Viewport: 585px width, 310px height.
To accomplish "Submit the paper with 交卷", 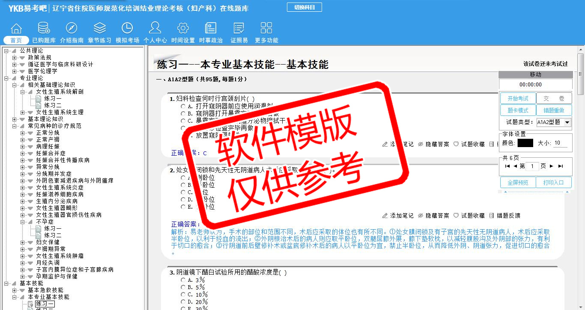I will pos(554,98).
